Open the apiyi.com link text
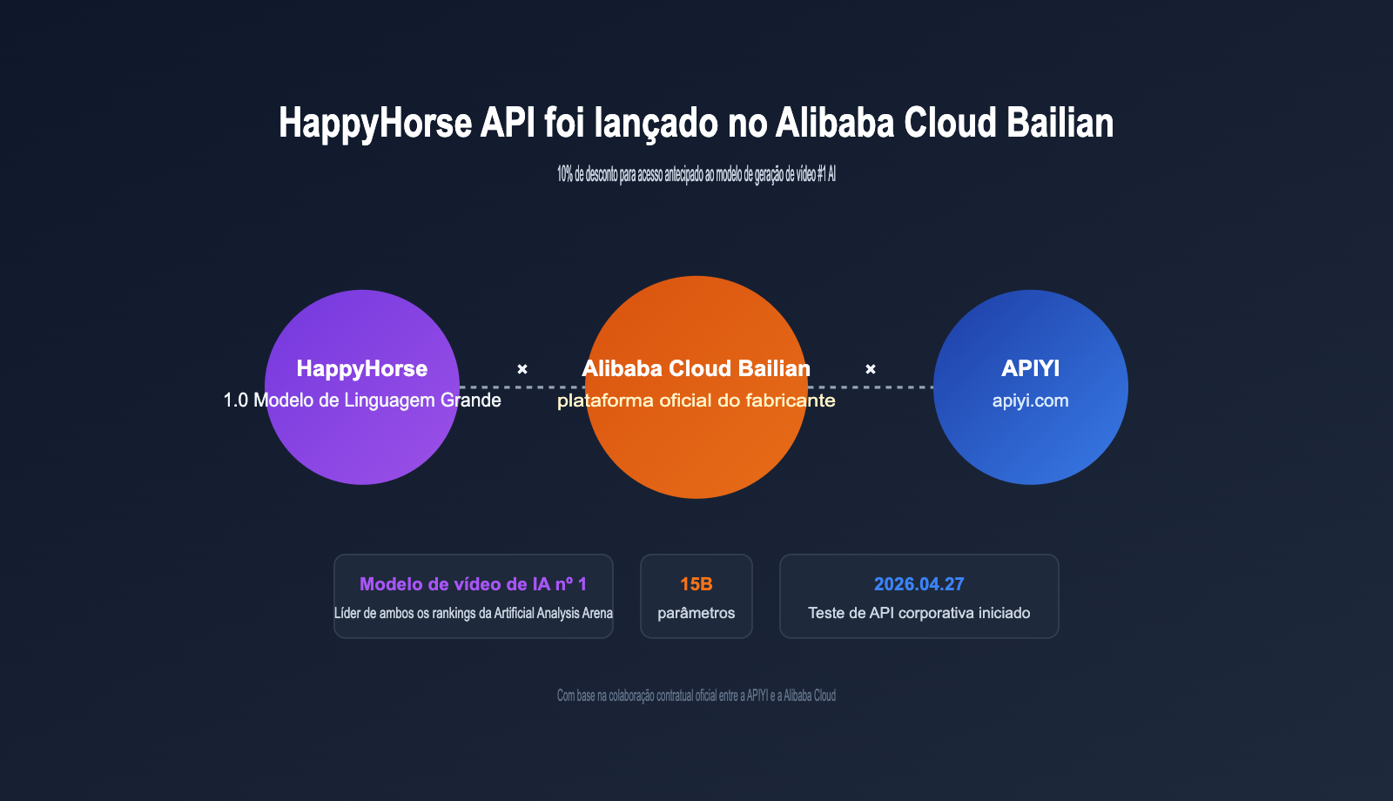Screen dimensions: 1393x801 pyautogui.click(x=1031, y=400)
